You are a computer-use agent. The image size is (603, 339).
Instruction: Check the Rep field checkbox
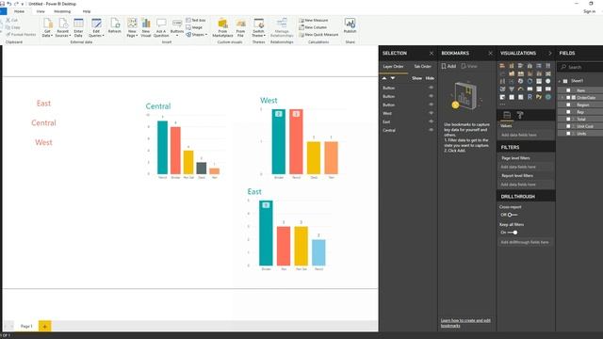pos(568,112)
